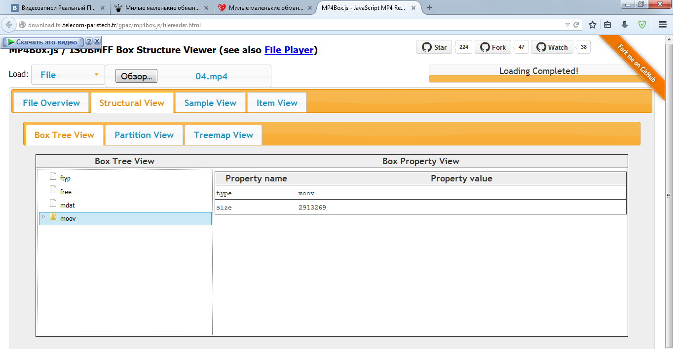Open the downloads arrow icon
The width and height of the screenshot is (677, 349).
(625, 25)
